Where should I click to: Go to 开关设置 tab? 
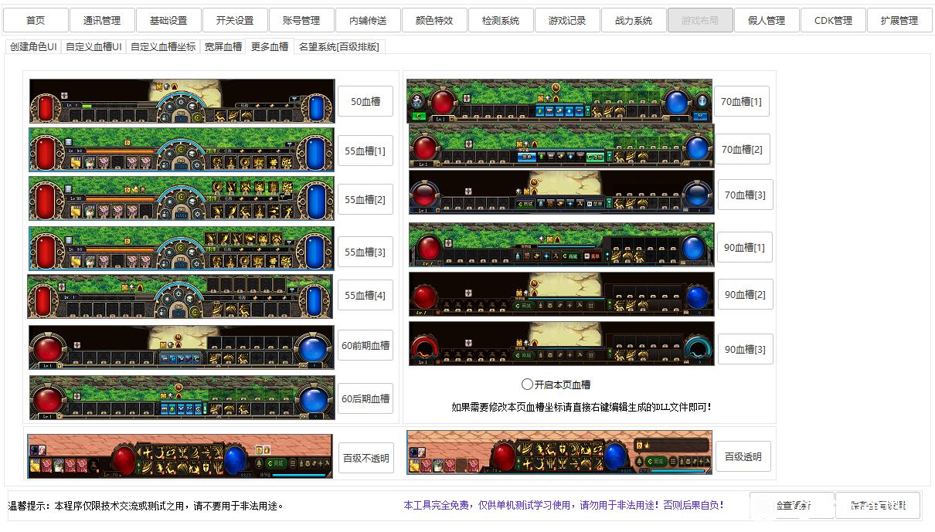pyautogui.click(x=235, y=20)
